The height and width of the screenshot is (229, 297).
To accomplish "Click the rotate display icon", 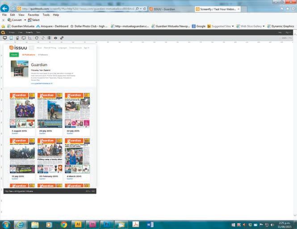I will click(x=37, y=38).
